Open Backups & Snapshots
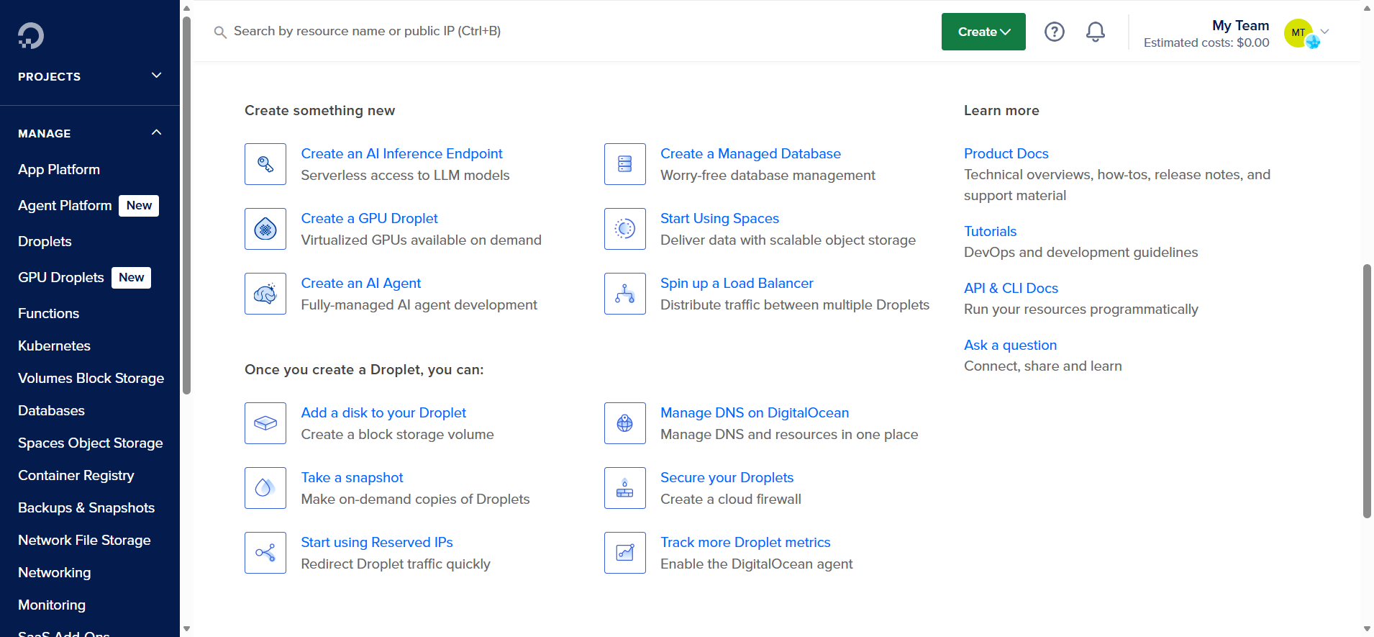1374x637 pixels. coord(86,507)
